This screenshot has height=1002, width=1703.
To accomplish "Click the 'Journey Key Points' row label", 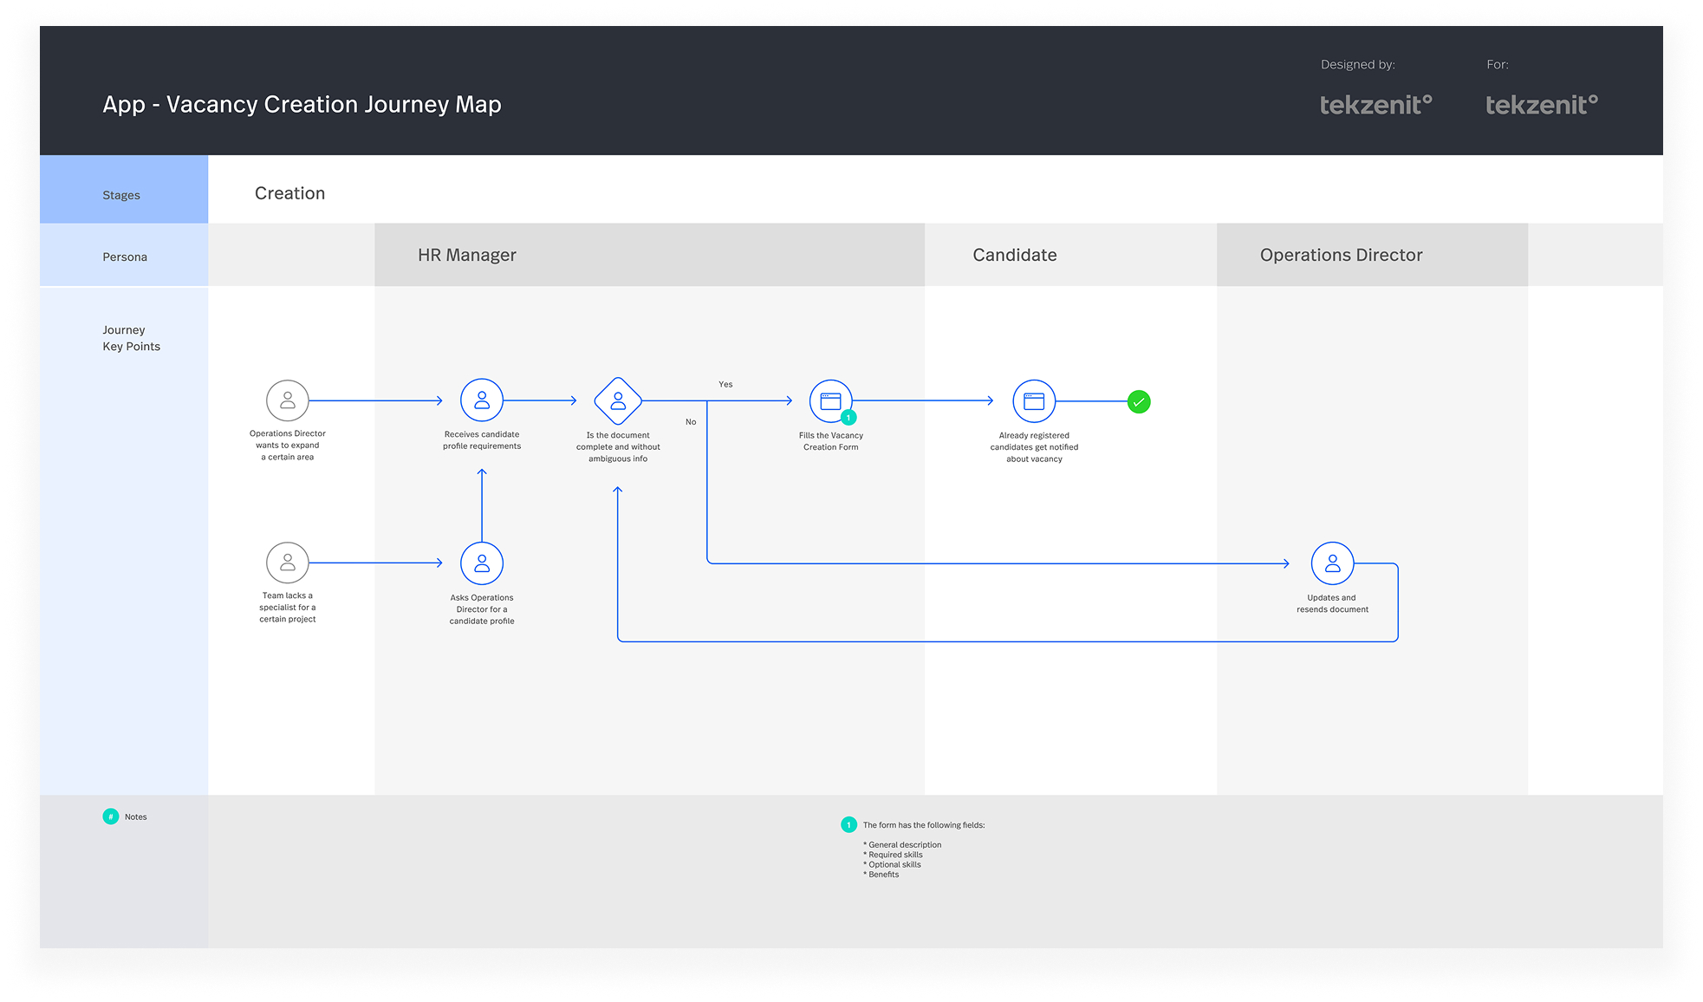I will point(131,338).
